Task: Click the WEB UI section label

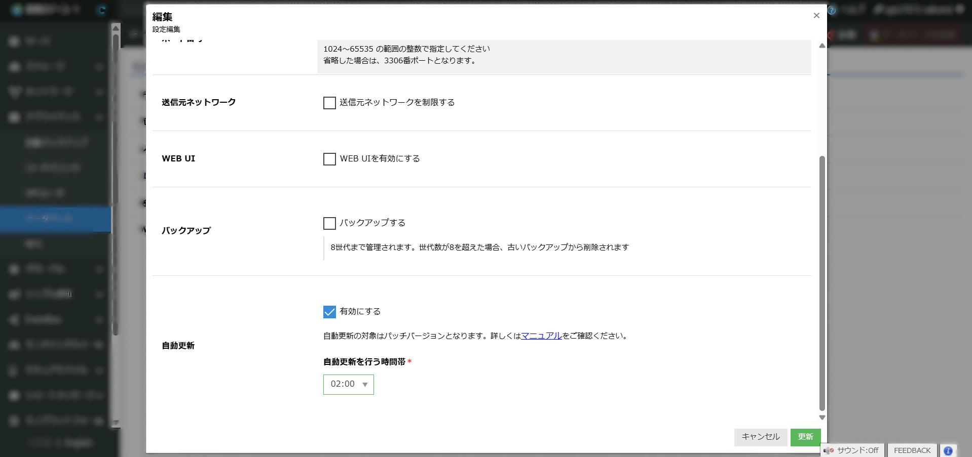Action: pyautogui.click(x=178, y=158)
